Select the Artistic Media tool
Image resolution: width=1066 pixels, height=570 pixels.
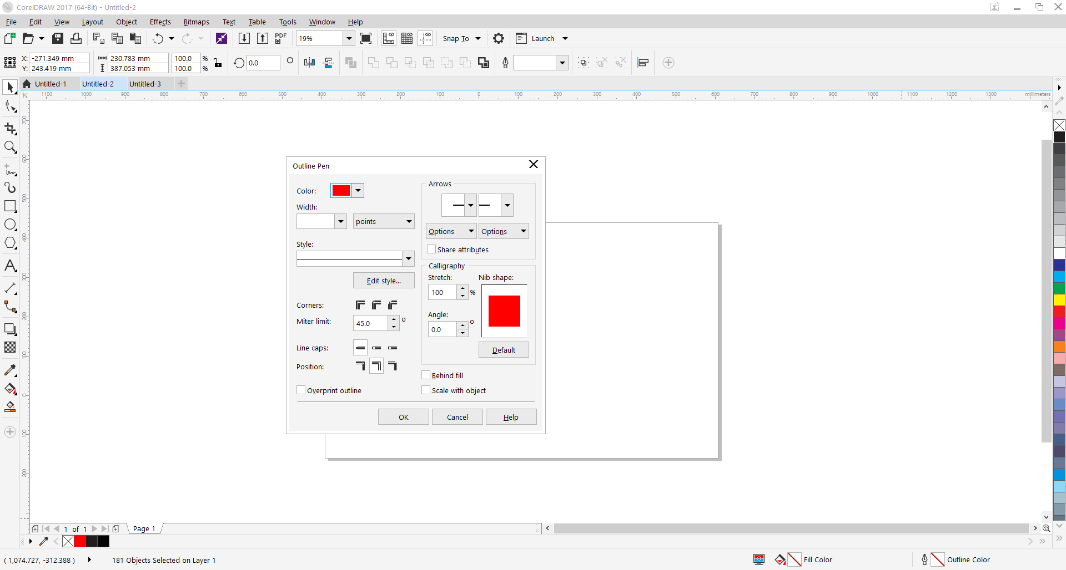(10, 187)
